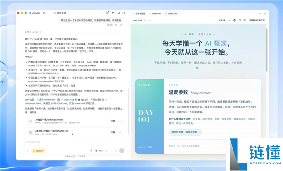
Task: Click the round down-arrow jump-to-bottom button
Action: (72, 134)
